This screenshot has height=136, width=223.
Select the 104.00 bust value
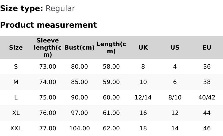[79, 128]
